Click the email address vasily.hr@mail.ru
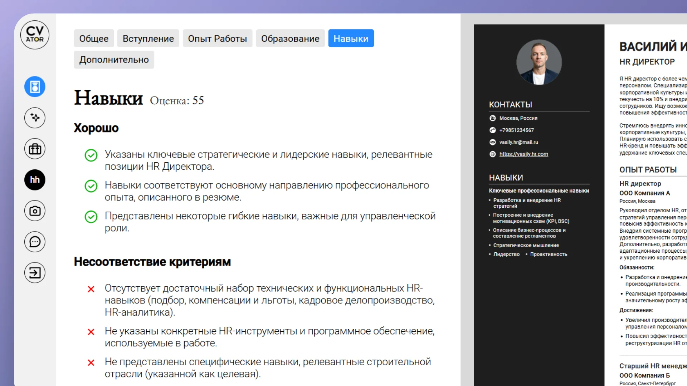Viewport: 687px width, 386px height. [519, 142]
